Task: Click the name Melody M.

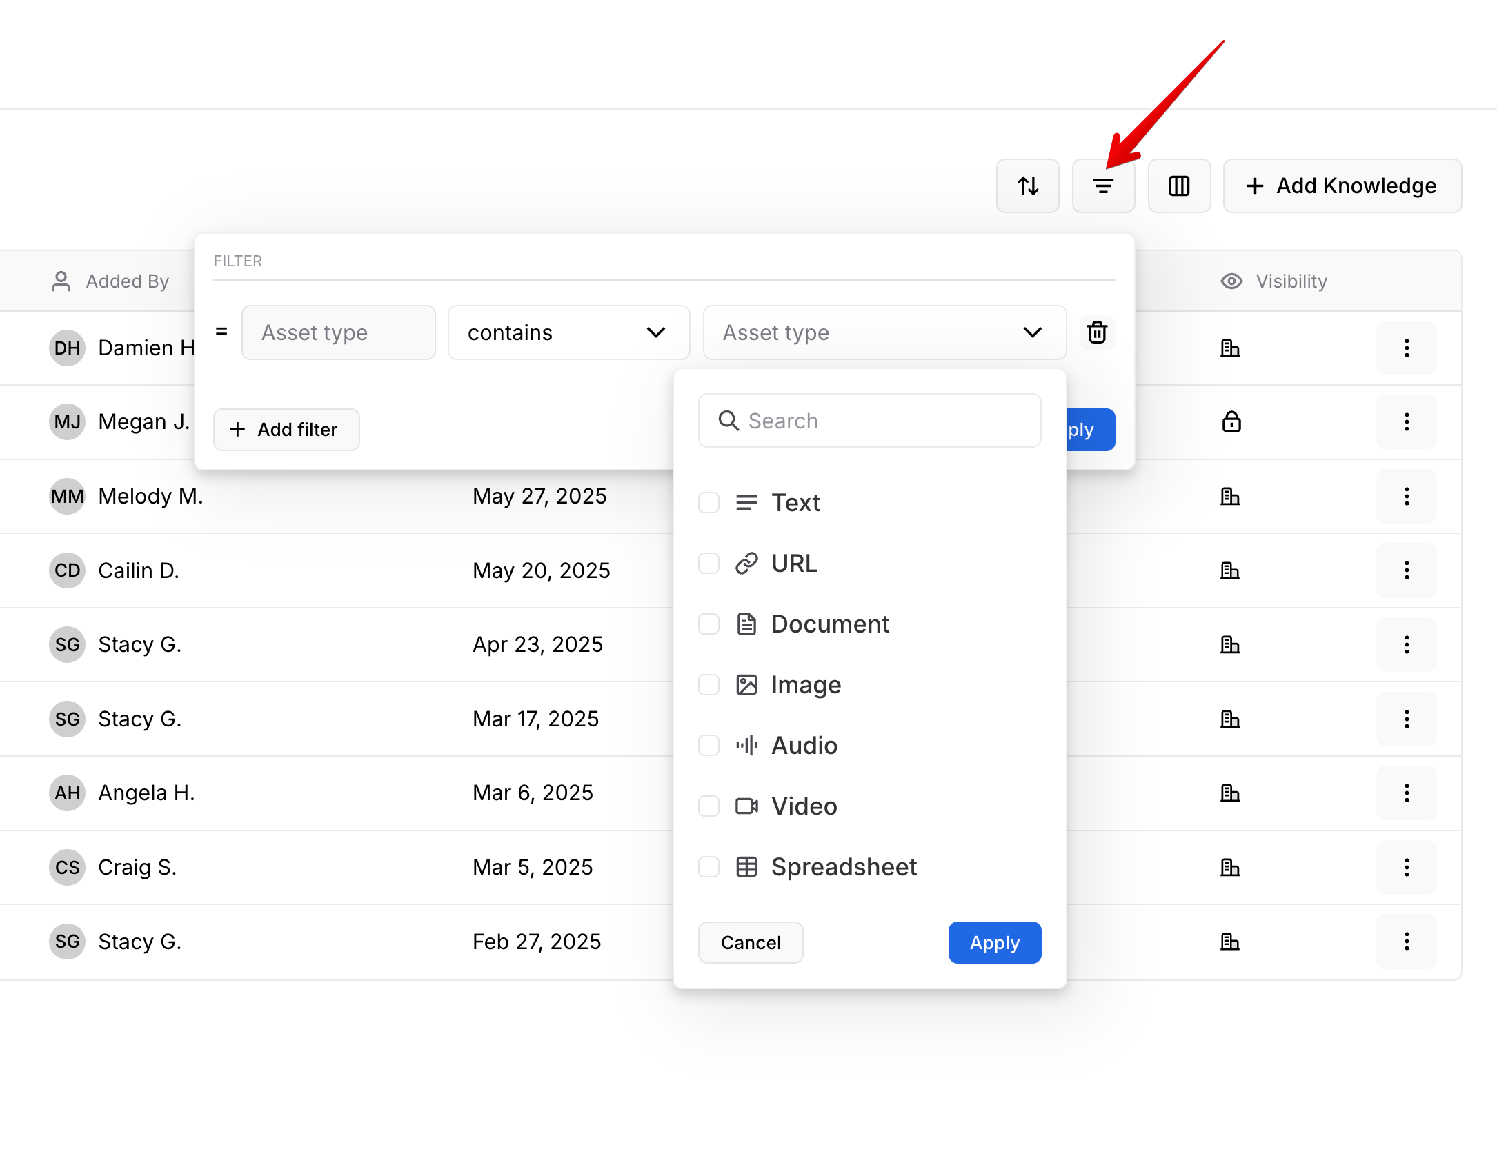Action: click(x=150, y=496)
